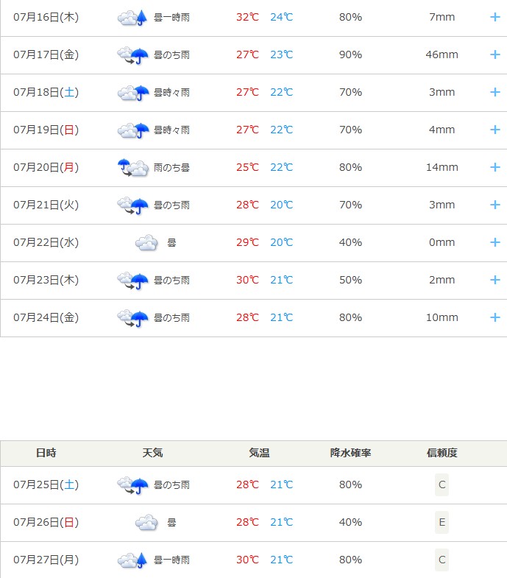Expand the 07月16日(木) row plus sign
507x578 pixels.
pos(494,18)
